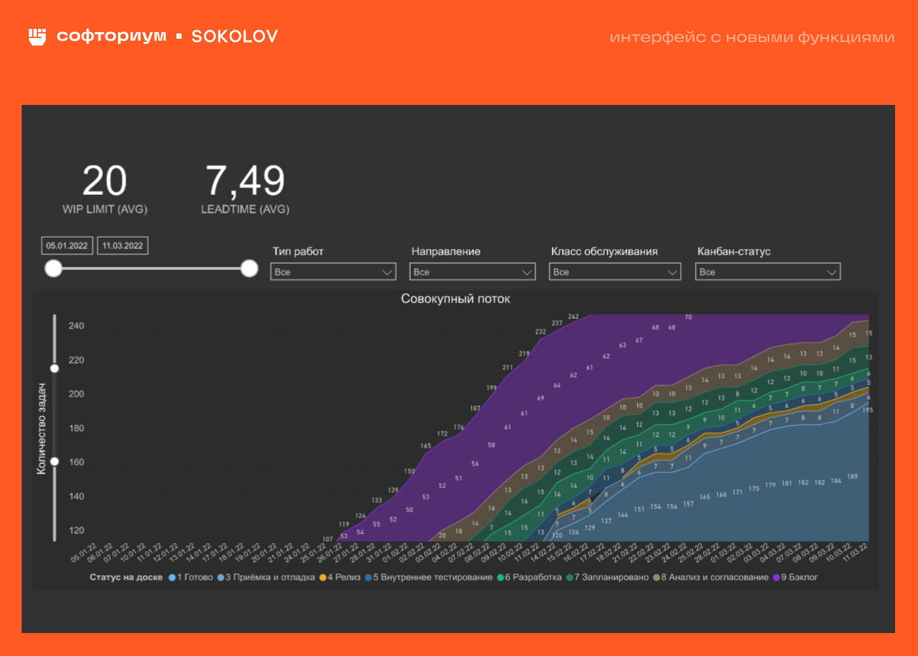
Task: Expand the 'Канбан-статус' combo box
Action: tap(767, 272)
